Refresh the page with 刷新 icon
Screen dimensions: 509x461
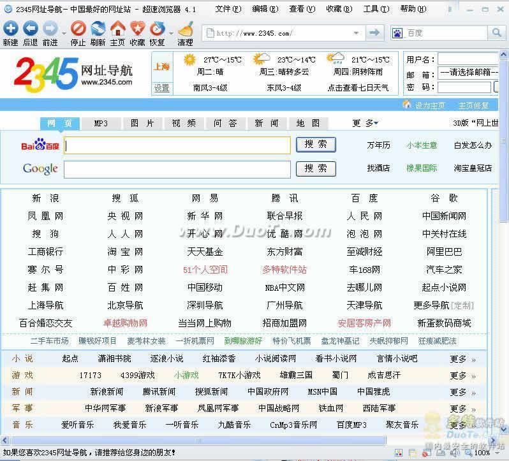tap(98, 29)
